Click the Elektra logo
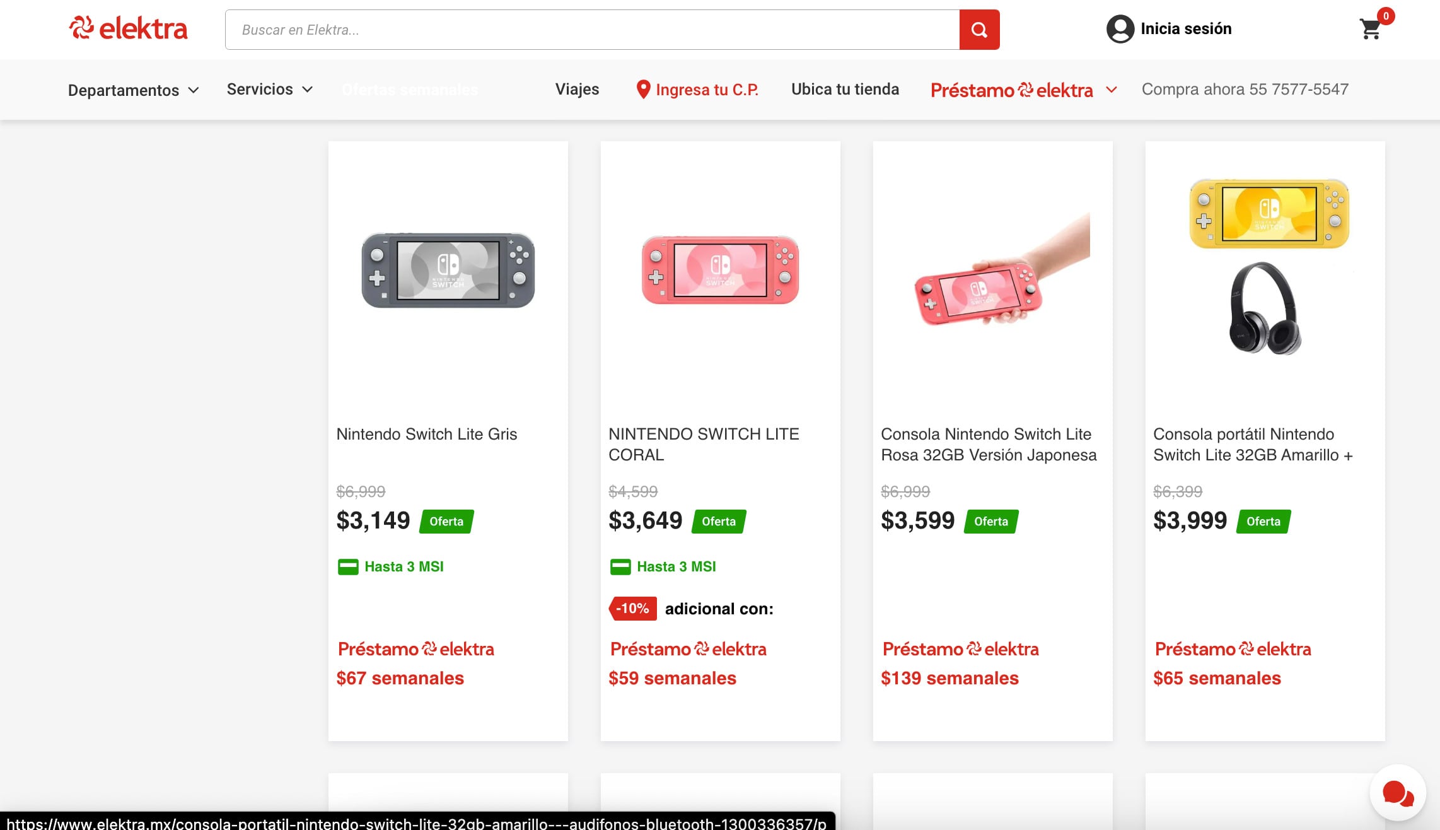1440x830 pixels. tap(129, 29)
